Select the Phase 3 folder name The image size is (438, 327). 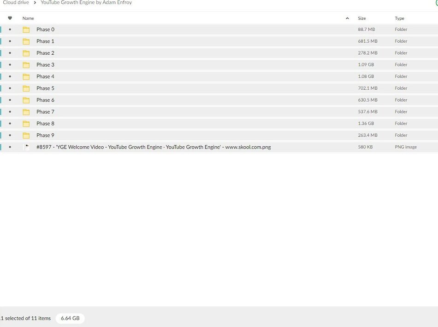tap(45, 65)
